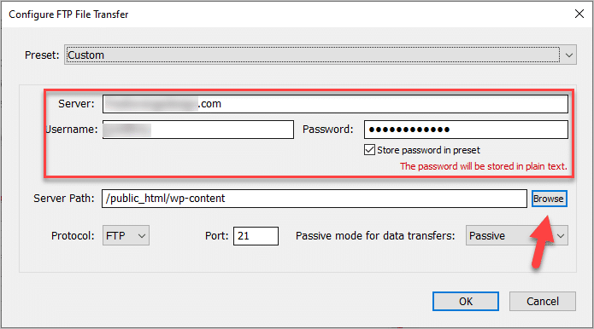
Task: Click the Port number field
Action: (x=256, y=236)
